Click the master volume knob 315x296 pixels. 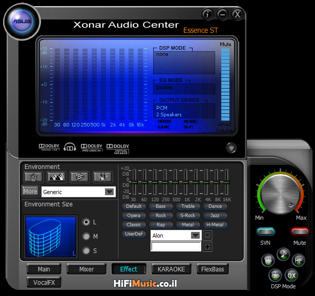click(x=281, y=194)
